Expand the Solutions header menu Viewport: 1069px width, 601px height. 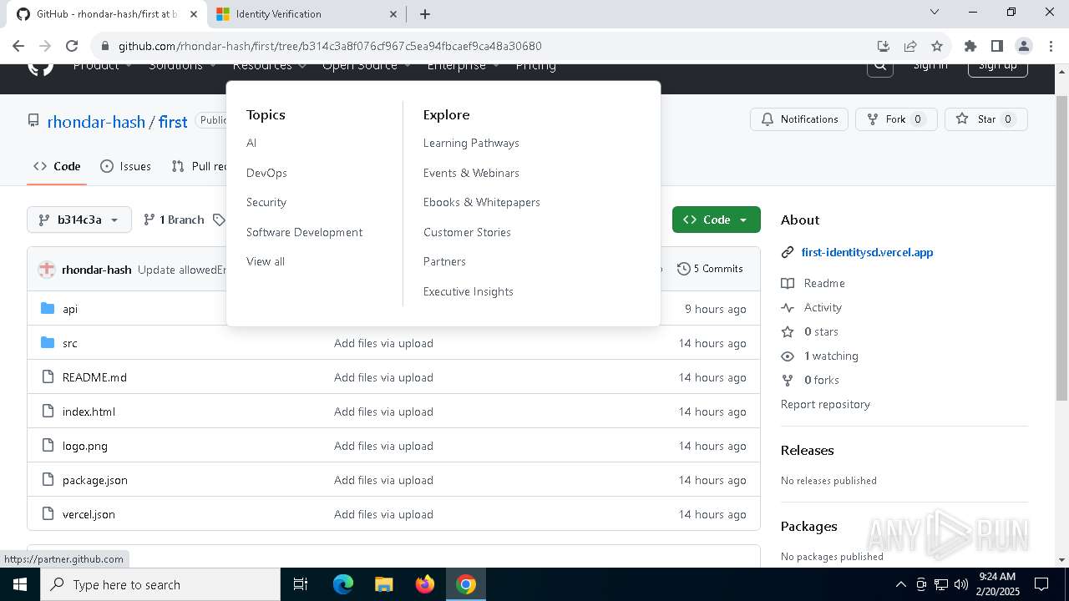pyautogui.click(x=183, y=67)
